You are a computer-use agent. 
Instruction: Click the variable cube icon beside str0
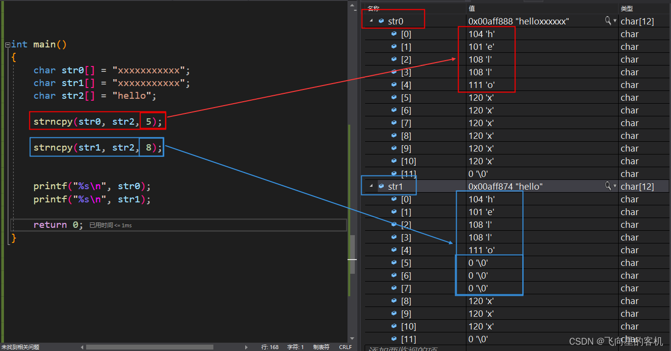point(381,21)
